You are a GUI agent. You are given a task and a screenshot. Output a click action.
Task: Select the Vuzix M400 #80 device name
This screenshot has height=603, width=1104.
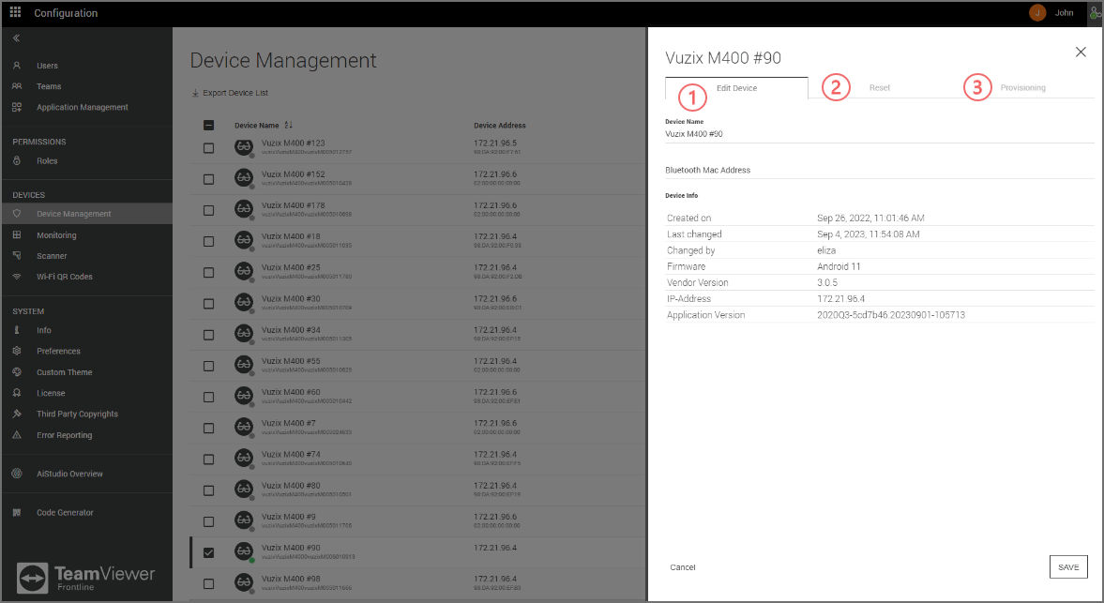pos(291,486)
